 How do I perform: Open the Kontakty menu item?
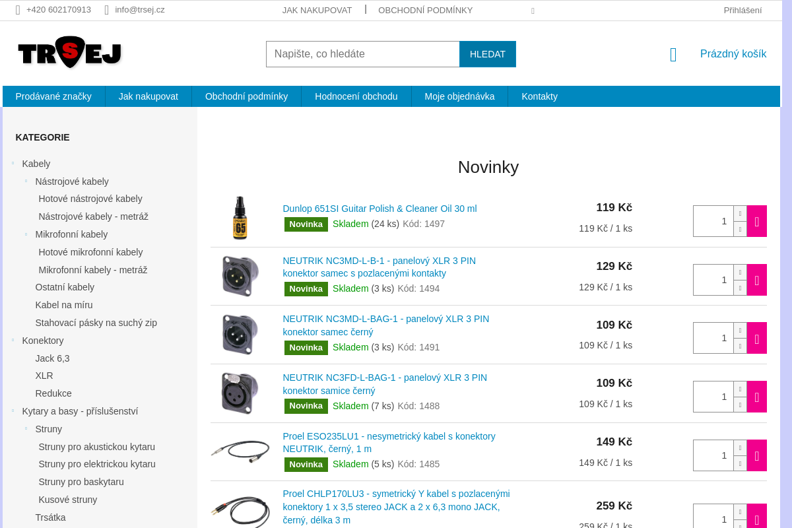coord(540,96)
